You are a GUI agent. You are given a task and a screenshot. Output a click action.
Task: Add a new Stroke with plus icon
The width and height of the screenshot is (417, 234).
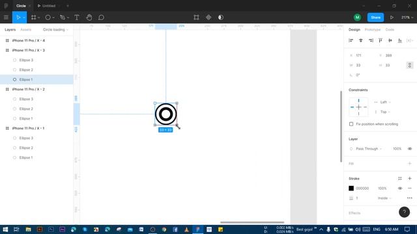tap(410, 179)
